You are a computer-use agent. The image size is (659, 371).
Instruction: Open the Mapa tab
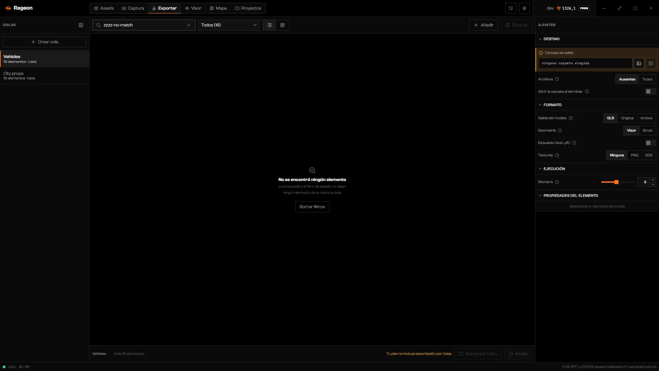(x=218, y=8)
